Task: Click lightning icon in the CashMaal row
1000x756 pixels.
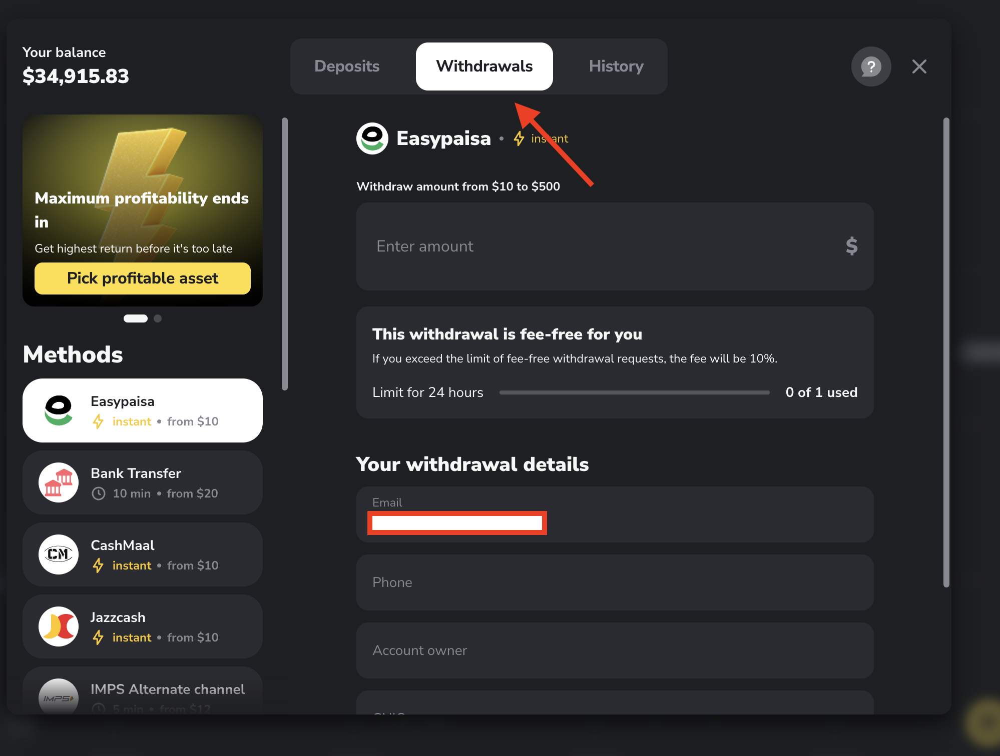Action: coord(98,565)
